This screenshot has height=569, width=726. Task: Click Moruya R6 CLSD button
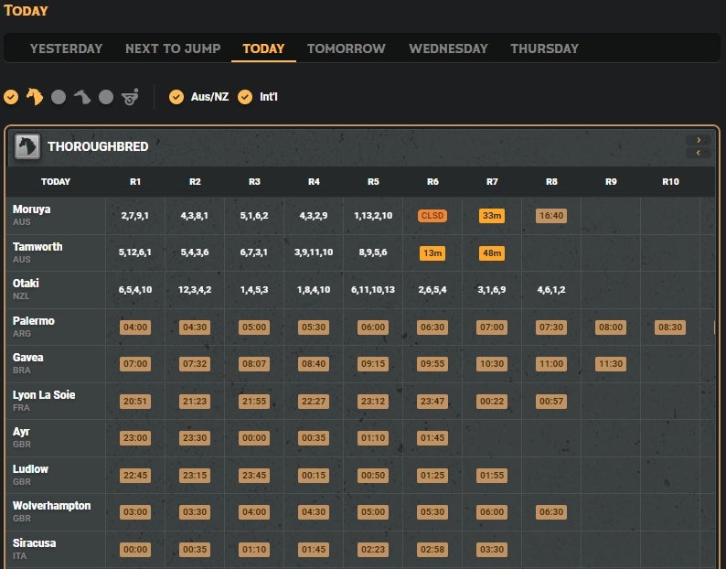coord(432,216)
